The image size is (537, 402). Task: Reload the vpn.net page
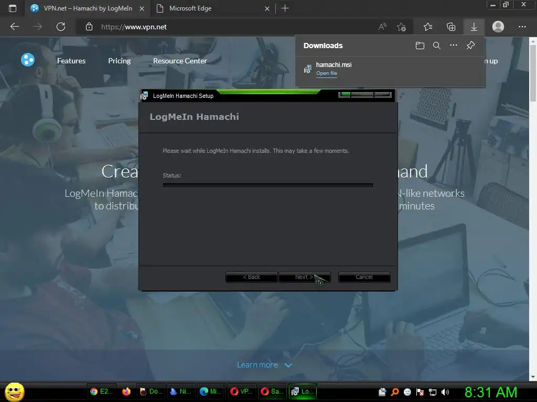point(61,27)
